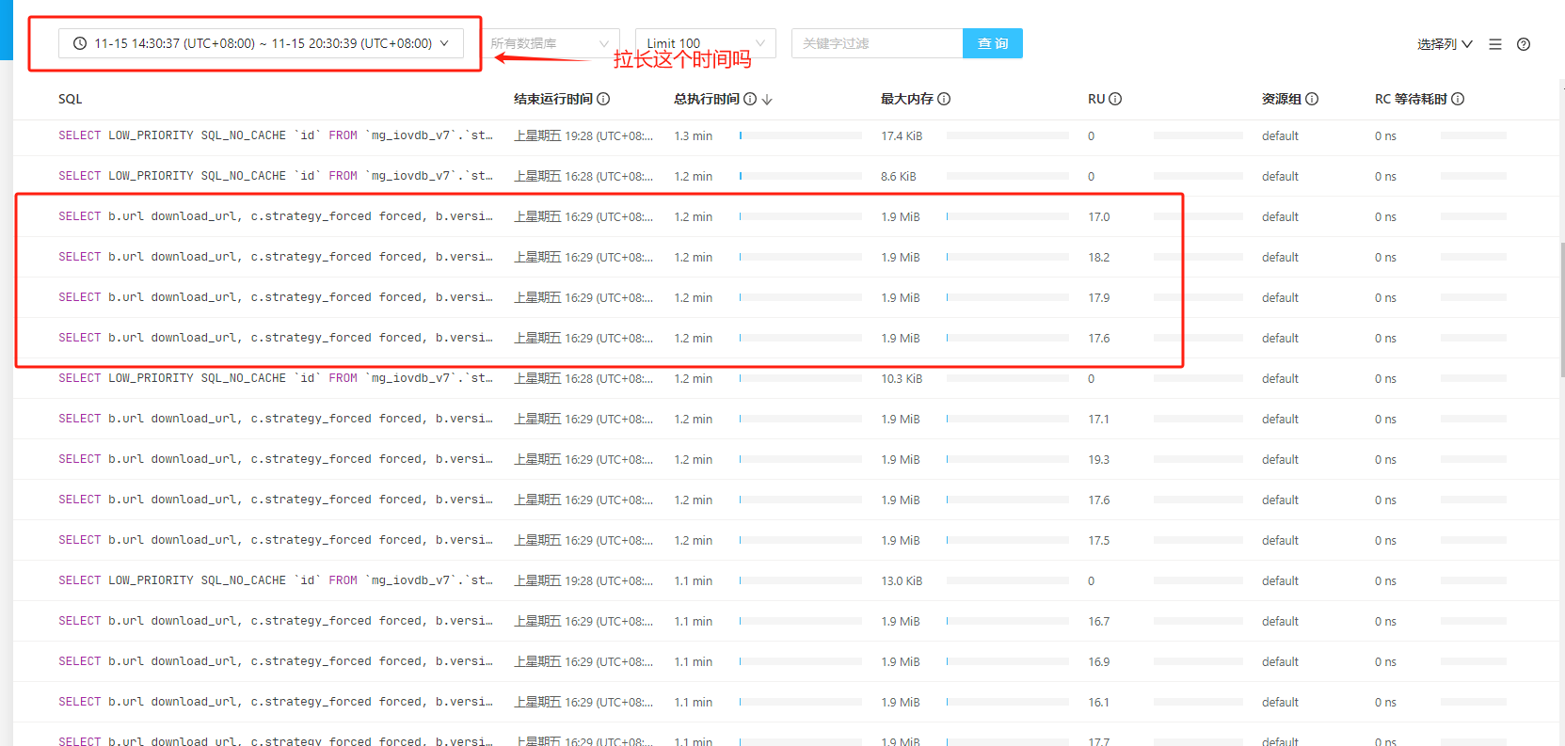Open the SQL statement in the 13.0 KiB row
1565x746 pixels.
click(x=276, y=580)
